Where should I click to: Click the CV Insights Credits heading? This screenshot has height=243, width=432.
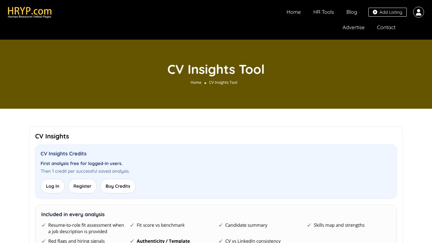(x=63, y=154)
